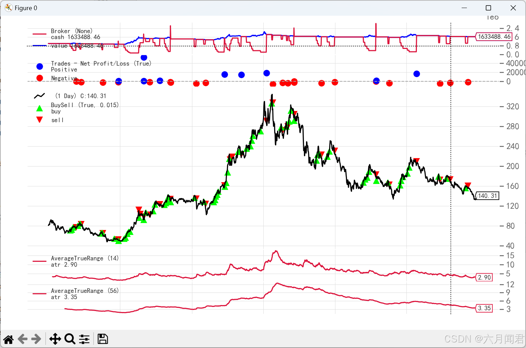526x348 pixels.
Task: Click the blue Positive legend marker
Action: click(40, 66)
